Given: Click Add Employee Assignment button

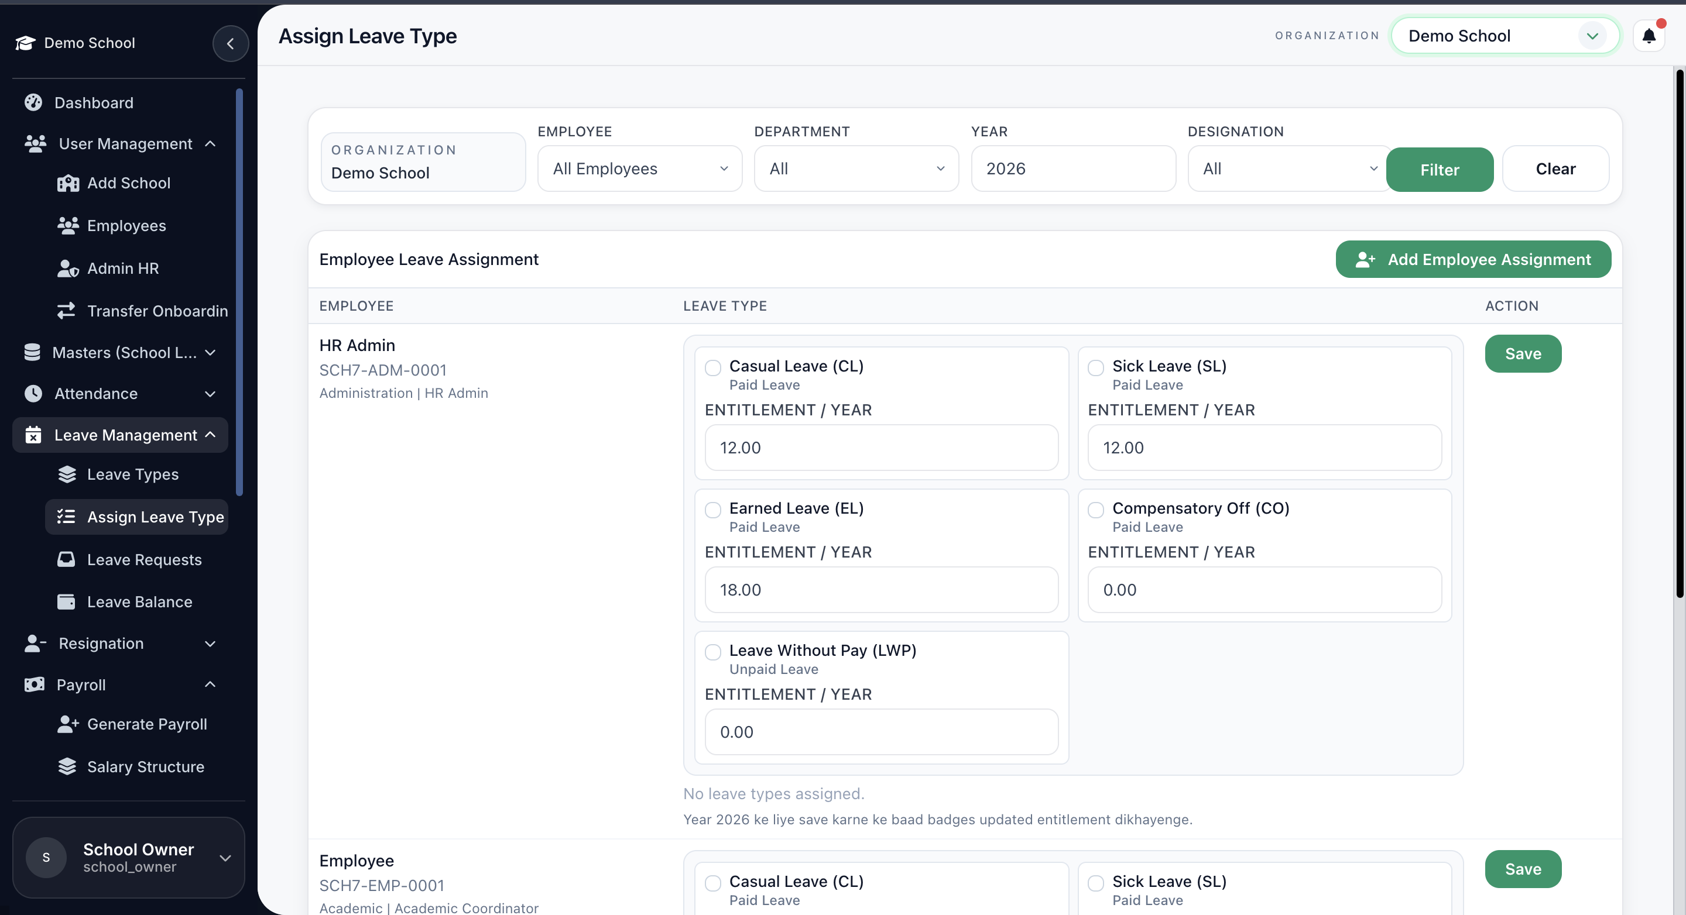Looking at the screenshot, I should tap(1473, 260).
